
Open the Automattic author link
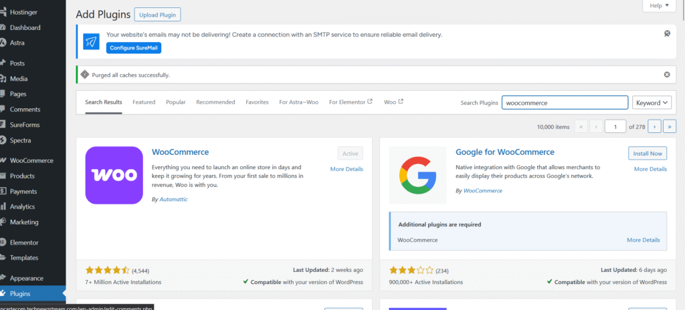coord(173,199)
